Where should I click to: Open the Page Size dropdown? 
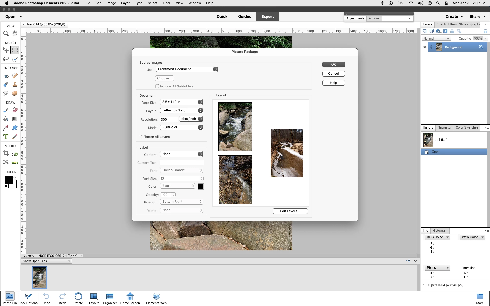181,102
